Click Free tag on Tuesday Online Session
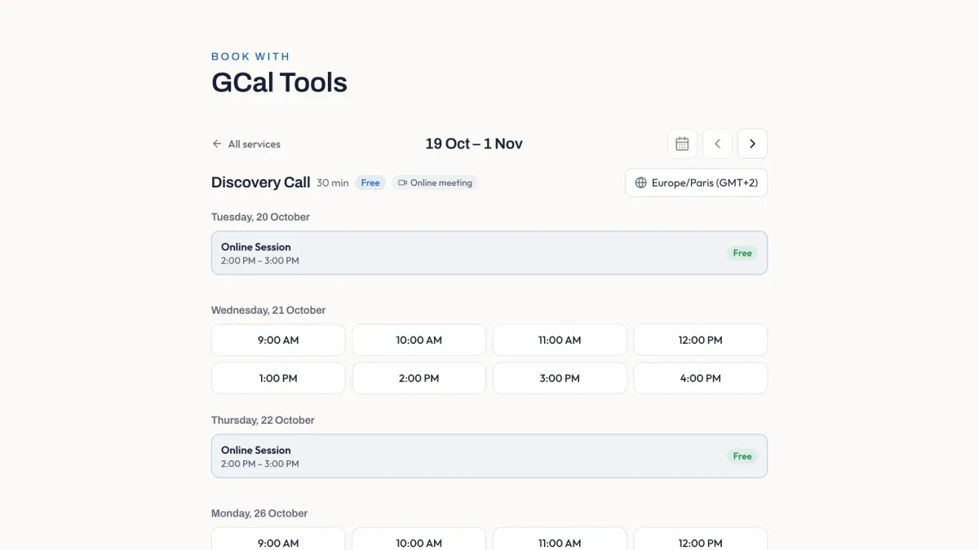This screenshot has height=550, width=979. click(x=742, y=253)
